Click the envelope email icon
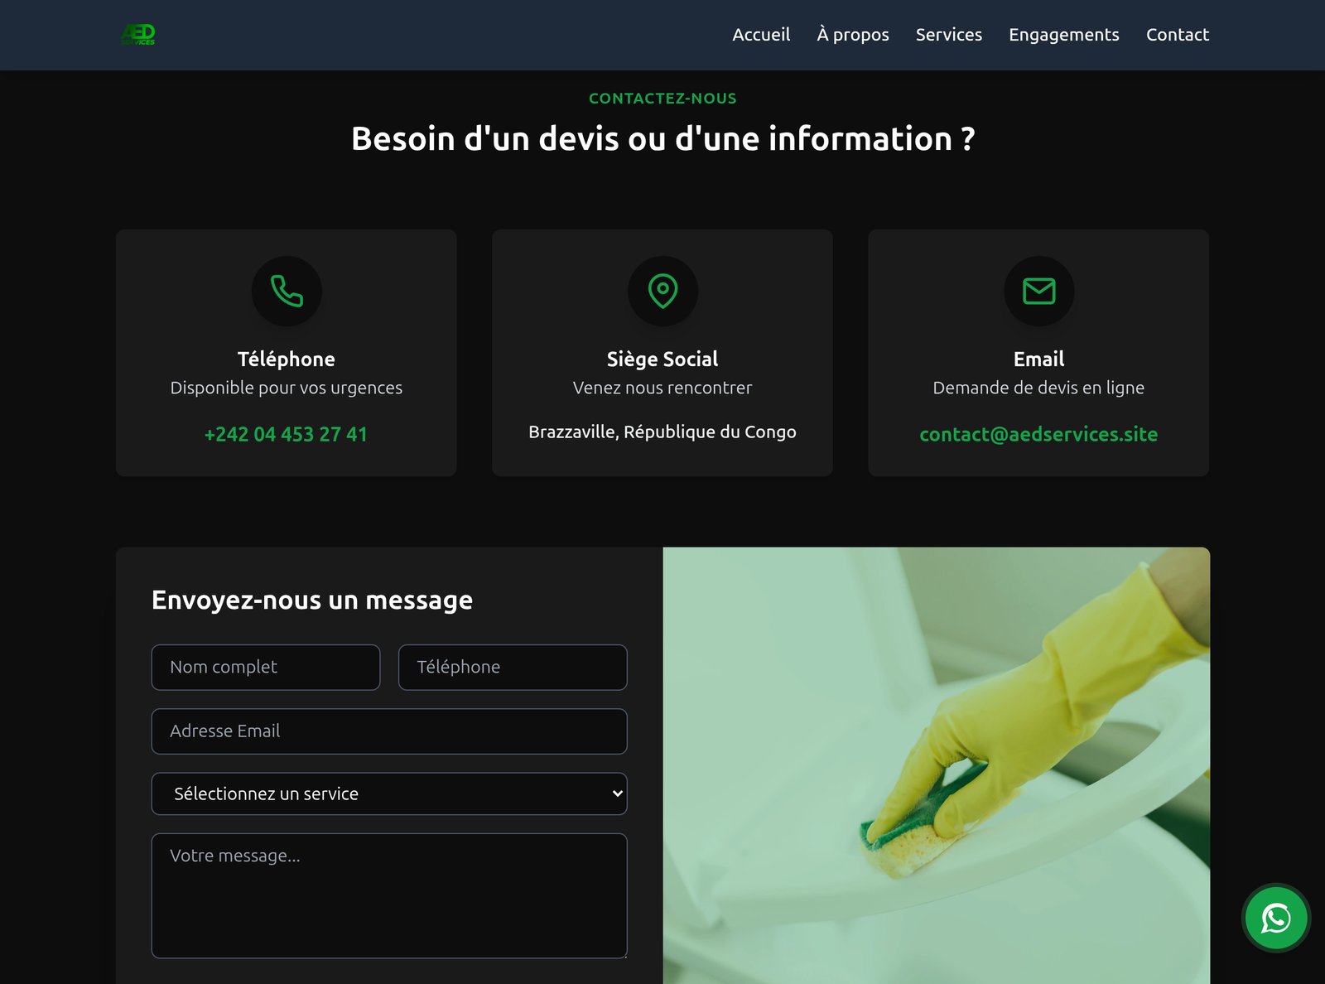This screenshot has width=1325, height=984. pos(1038,291)
